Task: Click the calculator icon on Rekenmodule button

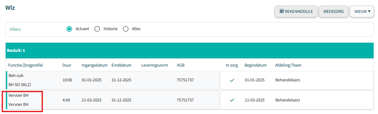Action: 282,11
